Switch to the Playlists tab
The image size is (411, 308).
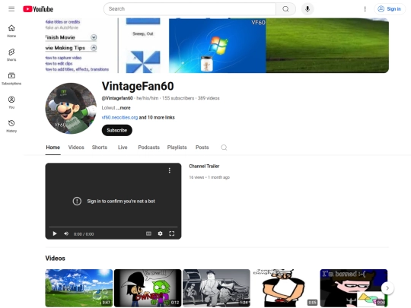click(177, 148)
